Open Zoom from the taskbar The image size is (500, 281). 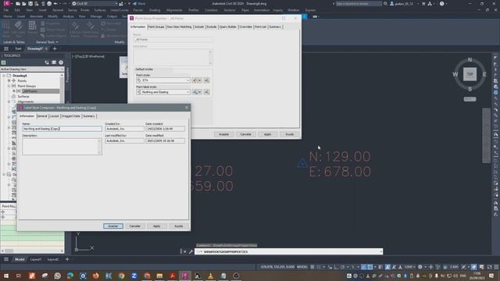tap(134, 276)
